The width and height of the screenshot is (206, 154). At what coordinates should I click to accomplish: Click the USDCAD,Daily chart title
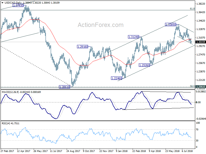13,3
